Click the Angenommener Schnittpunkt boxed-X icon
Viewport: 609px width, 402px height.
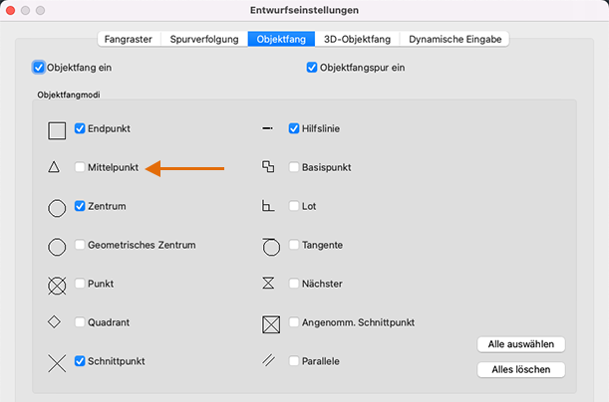coord(269,323)
